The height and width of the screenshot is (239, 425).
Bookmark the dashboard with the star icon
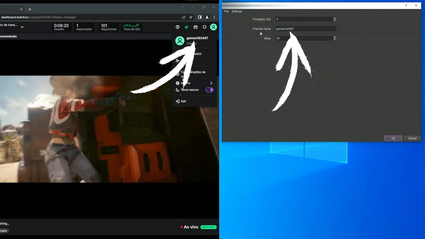[x=191, y=17]
